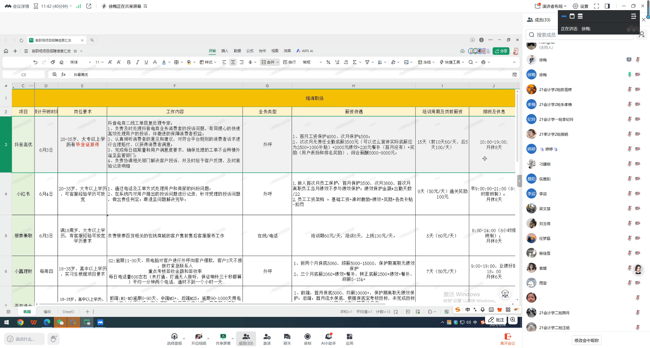
Task: Open the Windows Start menu
Action: [x=6, y=322]
